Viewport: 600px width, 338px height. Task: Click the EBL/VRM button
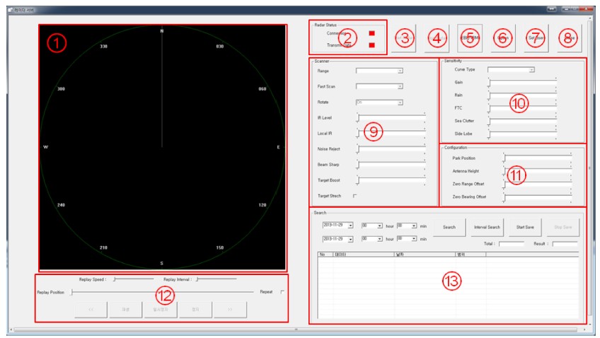[470, 38]
